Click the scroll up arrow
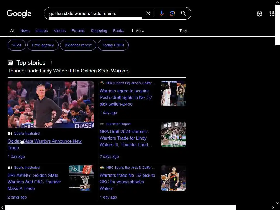The height and width of the screenshot is (210, 280). pyautogui.click(x=278, y=2)
